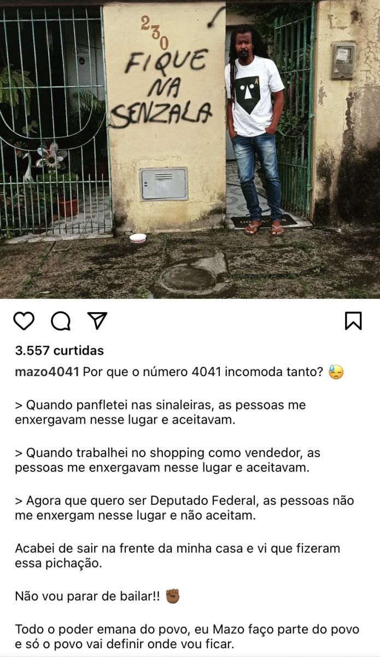
Task: Tap caption line about Deputado Federal
Action: coord(184,508)
